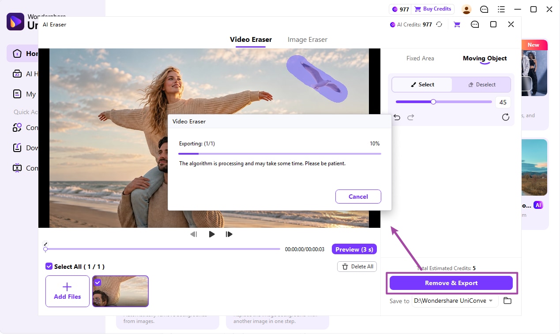The width and height of the screenshot is (560, 334).
Task: Select the Moving Object tab
Action: [x=485, y=58]
